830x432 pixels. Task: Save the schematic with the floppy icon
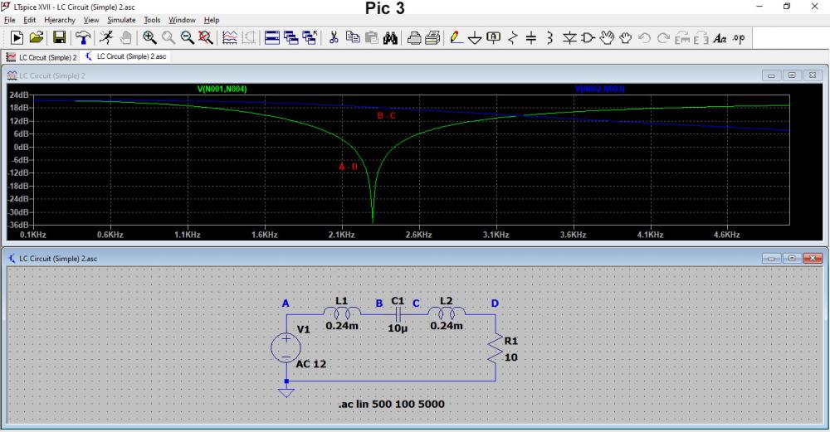(59, 37)
